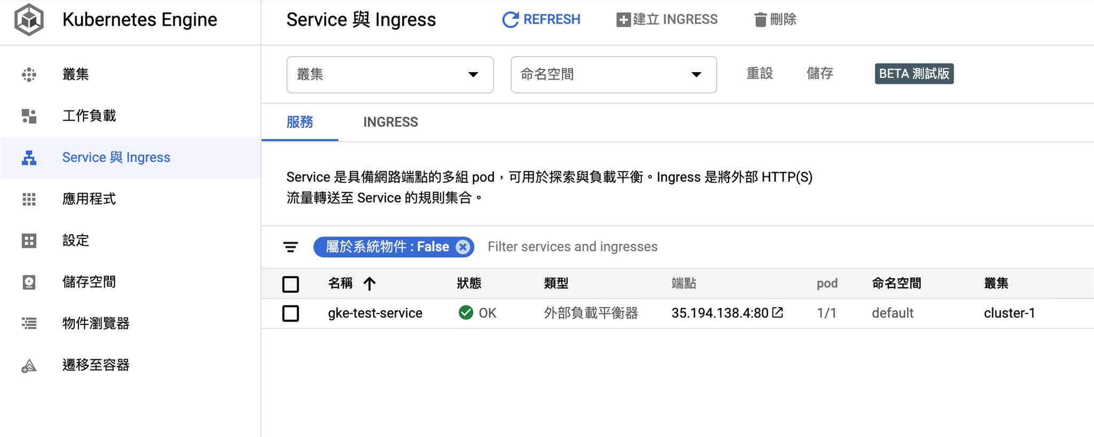
Task: Click the 物件瀏覽器 list icon
Action: point(29,323)
